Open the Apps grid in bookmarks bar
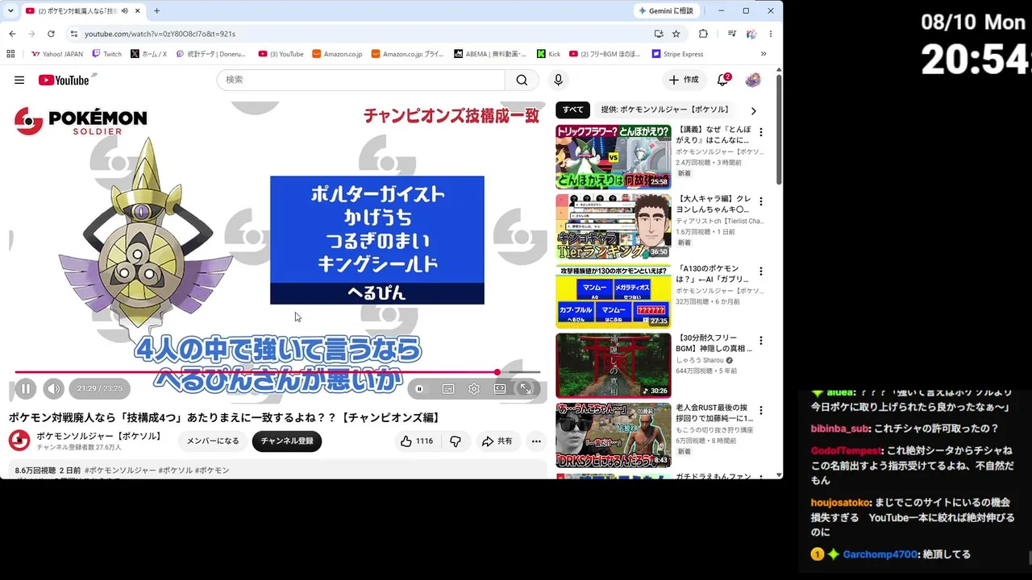 [10, 54]
